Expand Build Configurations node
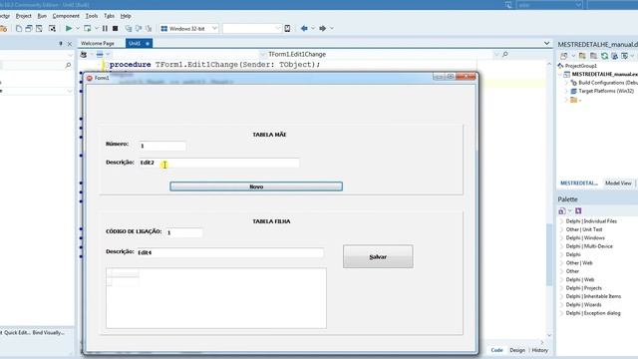Screen dimensions: 638x359 (566, 83)
